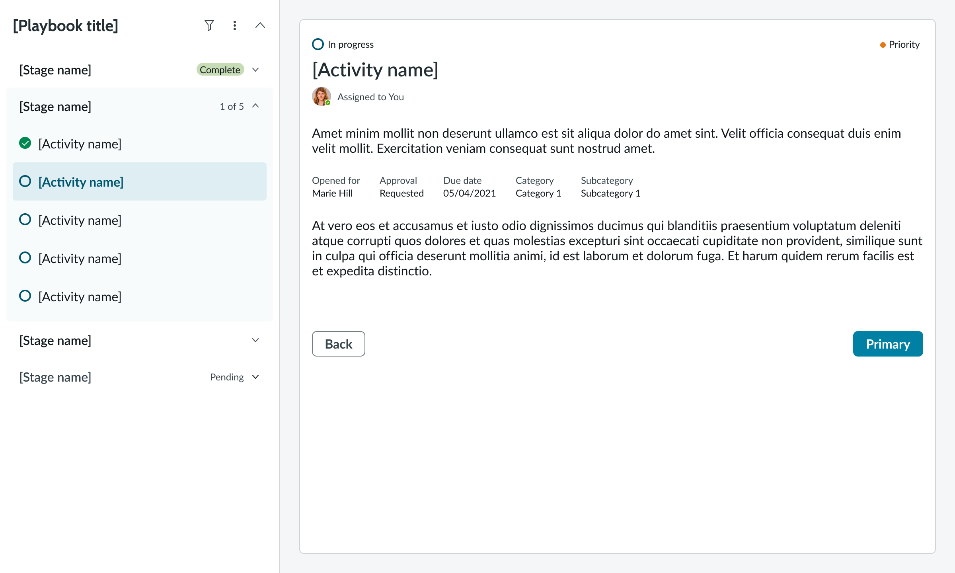The width and height of the screenshot is (955, 573).
Task: Toggle status circle of last activity
Action: tap(25, 296)
